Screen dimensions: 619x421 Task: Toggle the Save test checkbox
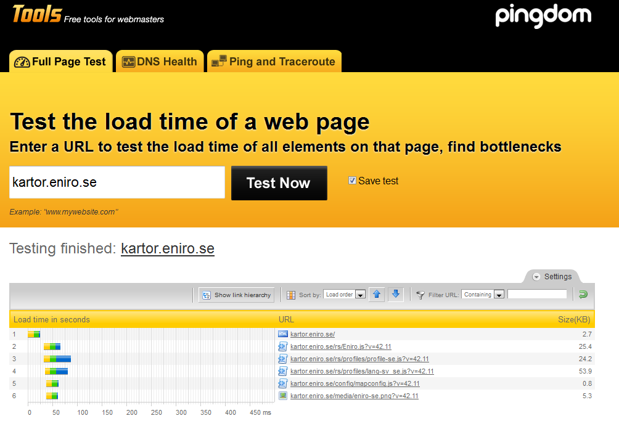tap(352, 181)
